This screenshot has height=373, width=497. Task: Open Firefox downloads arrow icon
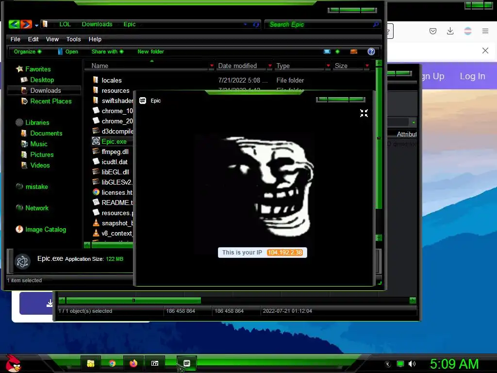[x=450, y=31]
